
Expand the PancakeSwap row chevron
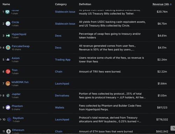pos(1,48)
